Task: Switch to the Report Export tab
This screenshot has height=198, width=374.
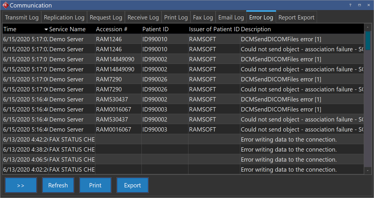Action: click(x=296, y=17)
